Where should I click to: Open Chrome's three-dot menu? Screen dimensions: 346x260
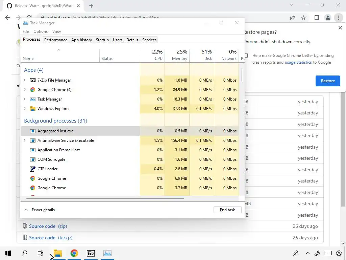coord(339,18)
